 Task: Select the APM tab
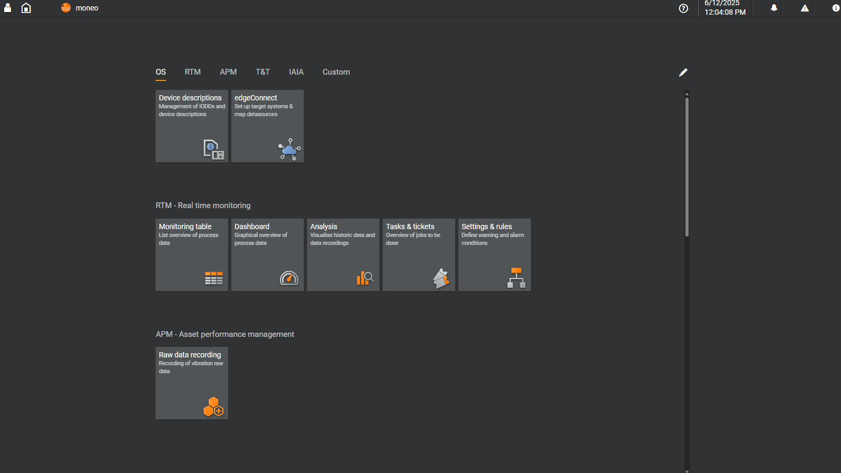[x=228, y=72]
